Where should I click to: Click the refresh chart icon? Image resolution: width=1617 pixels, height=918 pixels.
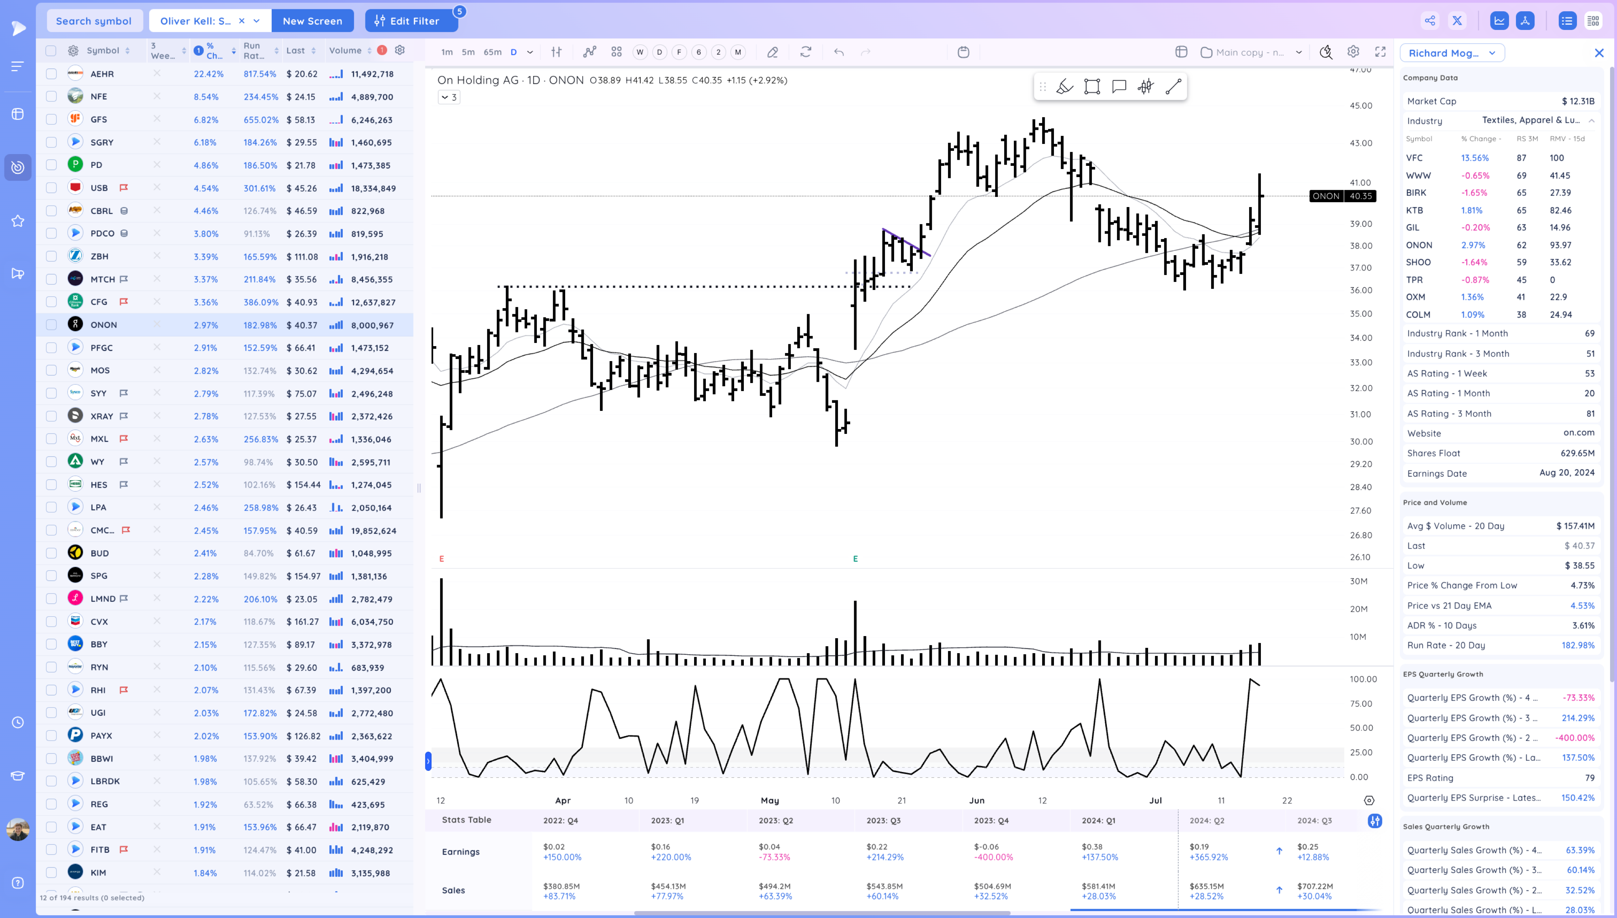click(x=805, y=52)
